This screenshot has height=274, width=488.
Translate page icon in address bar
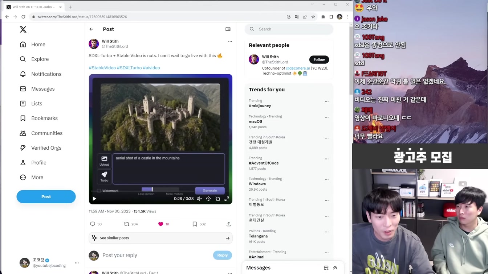click(297, 17)
